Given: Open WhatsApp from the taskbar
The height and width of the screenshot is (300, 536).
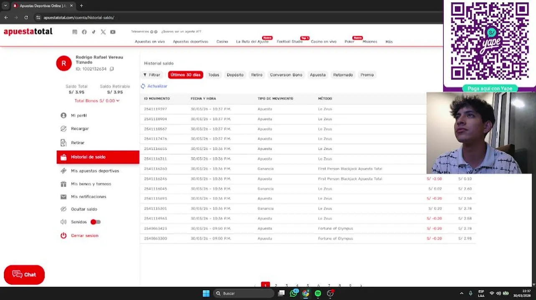Looking at the screenshot, I should [x=293, y=293].
